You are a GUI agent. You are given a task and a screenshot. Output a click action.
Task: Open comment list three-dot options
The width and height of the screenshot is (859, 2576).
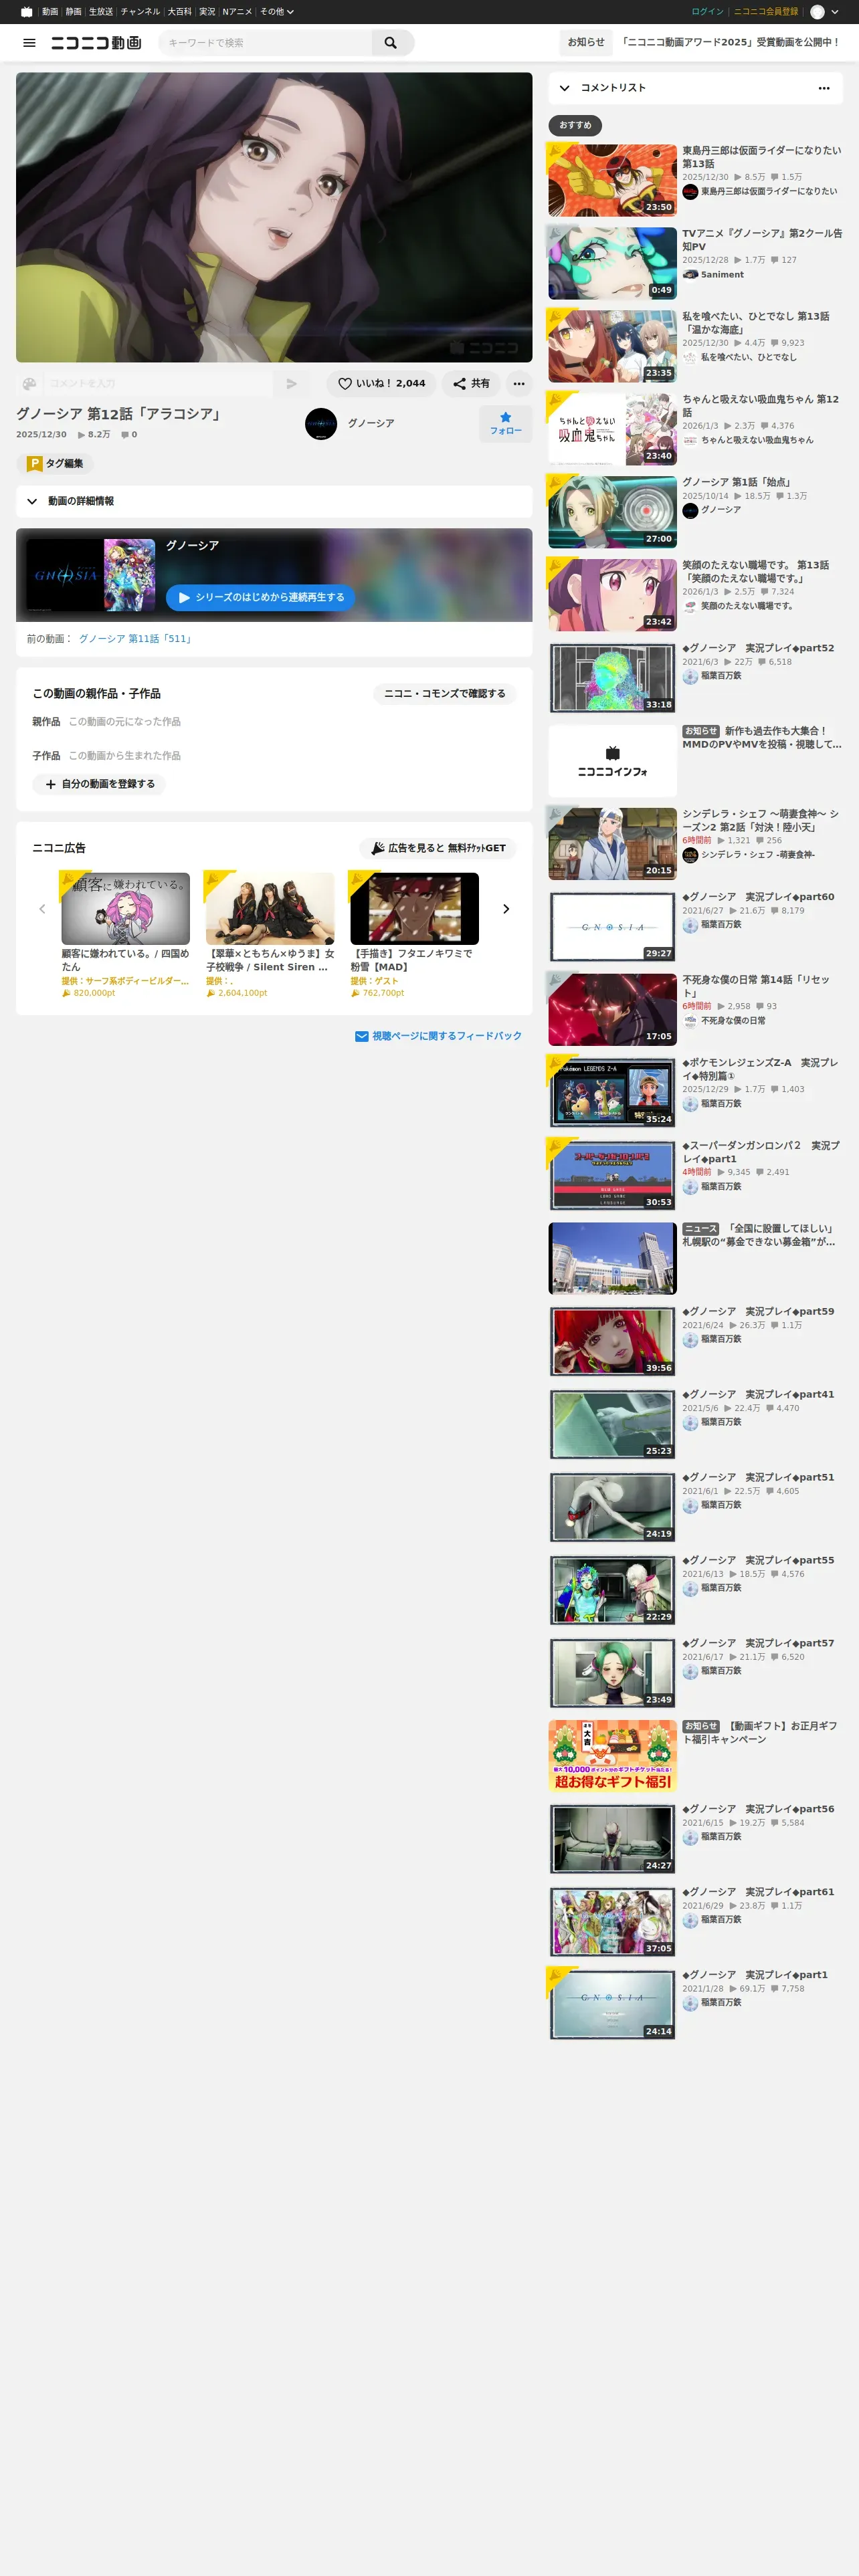pyautogui.click(x=824, y=88)
